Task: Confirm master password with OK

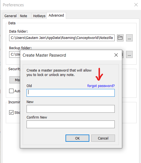Action: pos(77,138)
